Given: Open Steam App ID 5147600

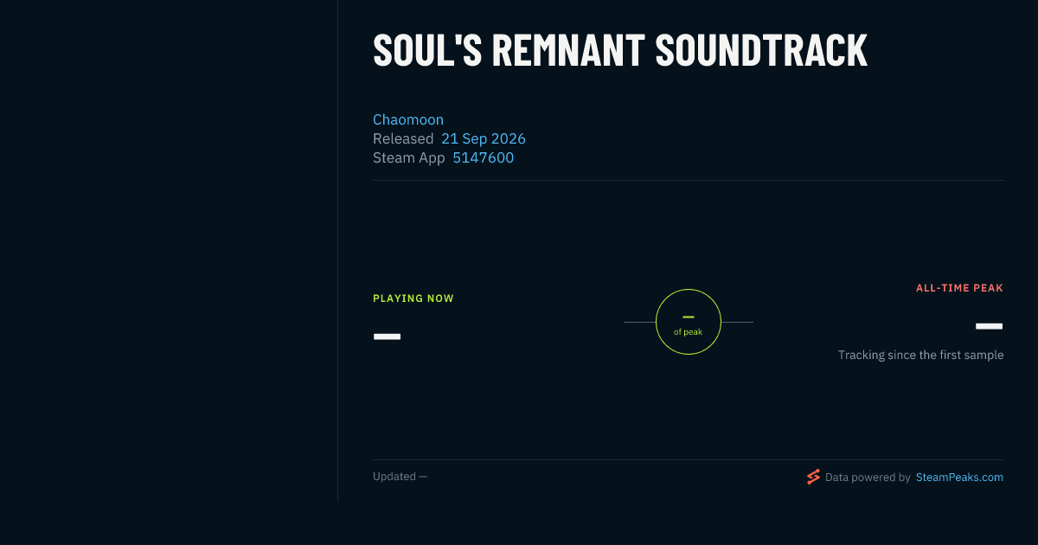Looking at the screenshot, I should pos(484,157).
